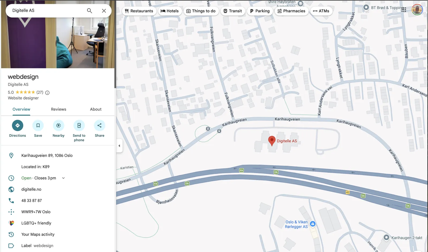Viewport: 428px width, 252px height.
Task: Select the ATMs chip
Action: coord(321,11)
